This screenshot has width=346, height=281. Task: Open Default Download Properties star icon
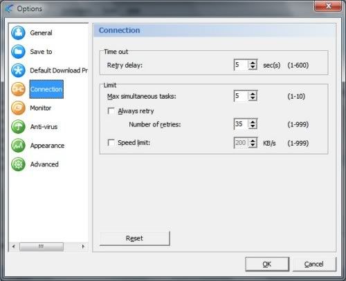tap(18, 70)
